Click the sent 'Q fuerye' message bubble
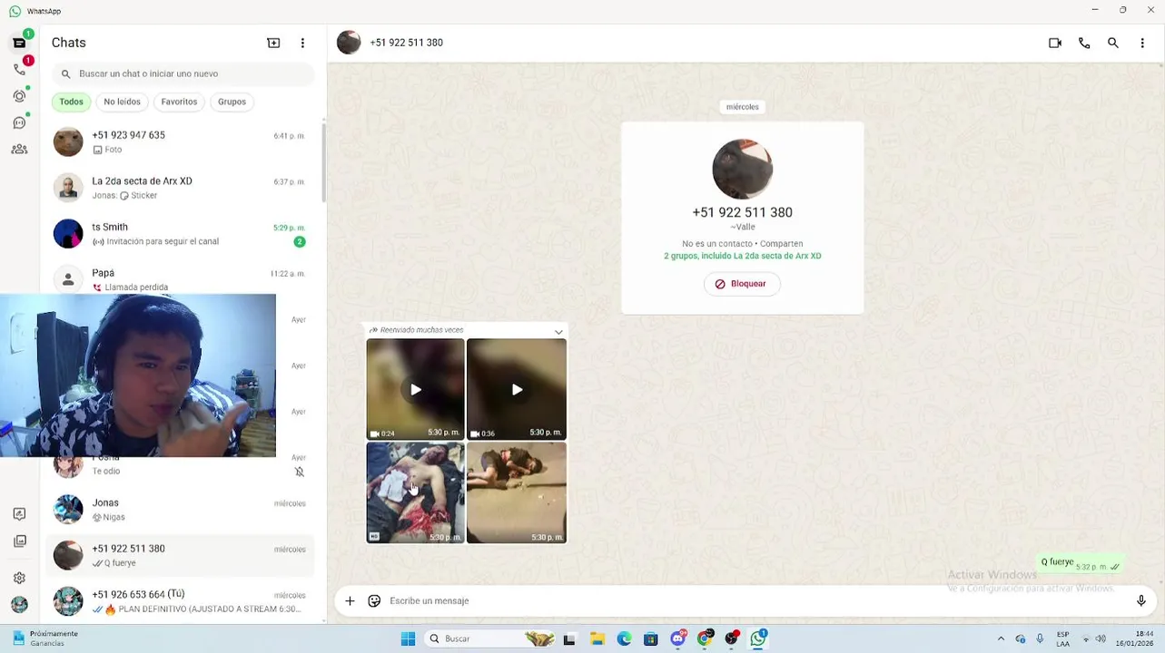 coord(1080,564)
